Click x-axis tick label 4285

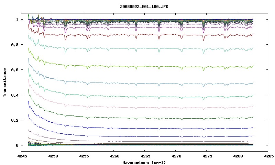268,156
